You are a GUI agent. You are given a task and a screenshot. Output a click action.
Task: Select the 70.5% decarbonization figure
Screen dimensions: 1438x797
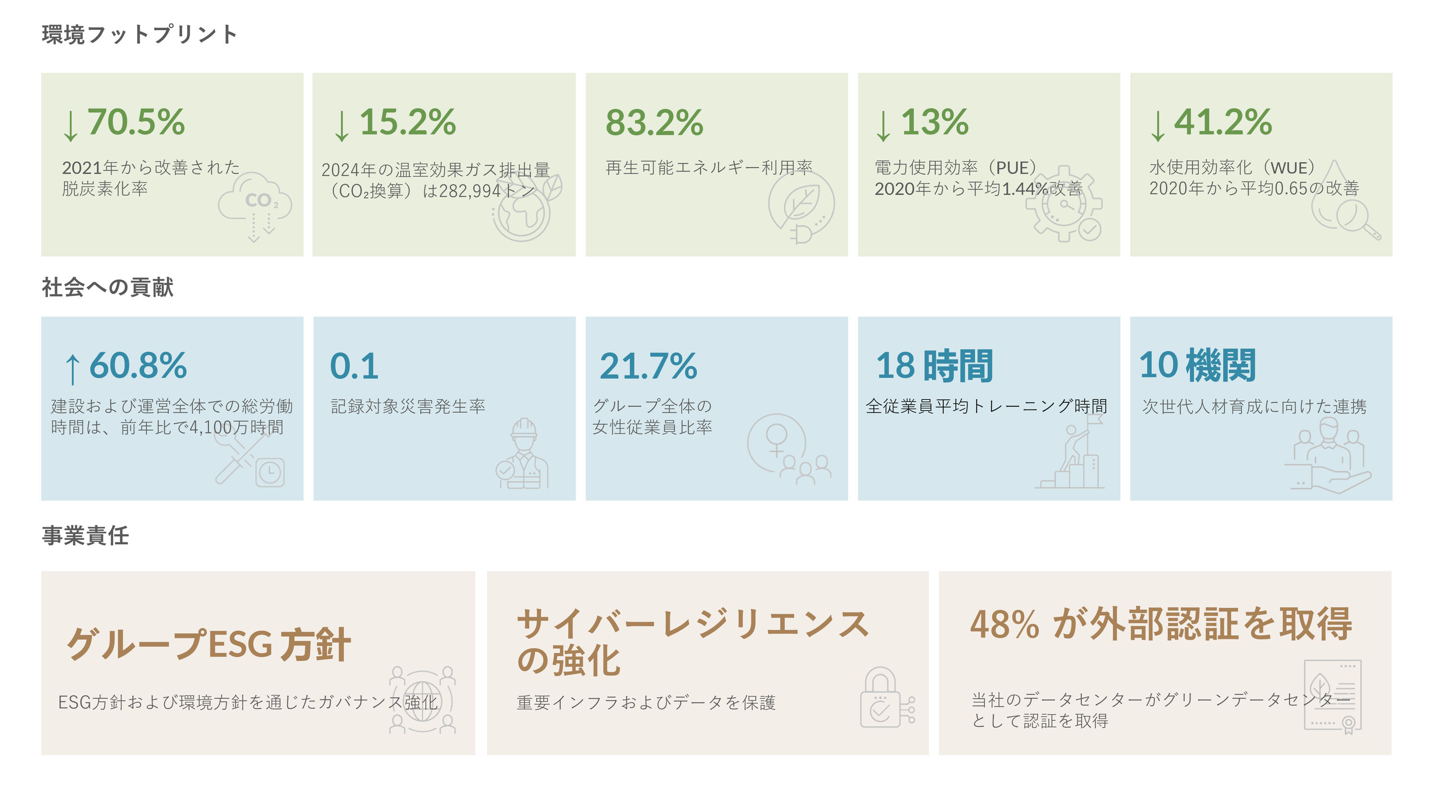pyautogui.click(x=136, y=122)
